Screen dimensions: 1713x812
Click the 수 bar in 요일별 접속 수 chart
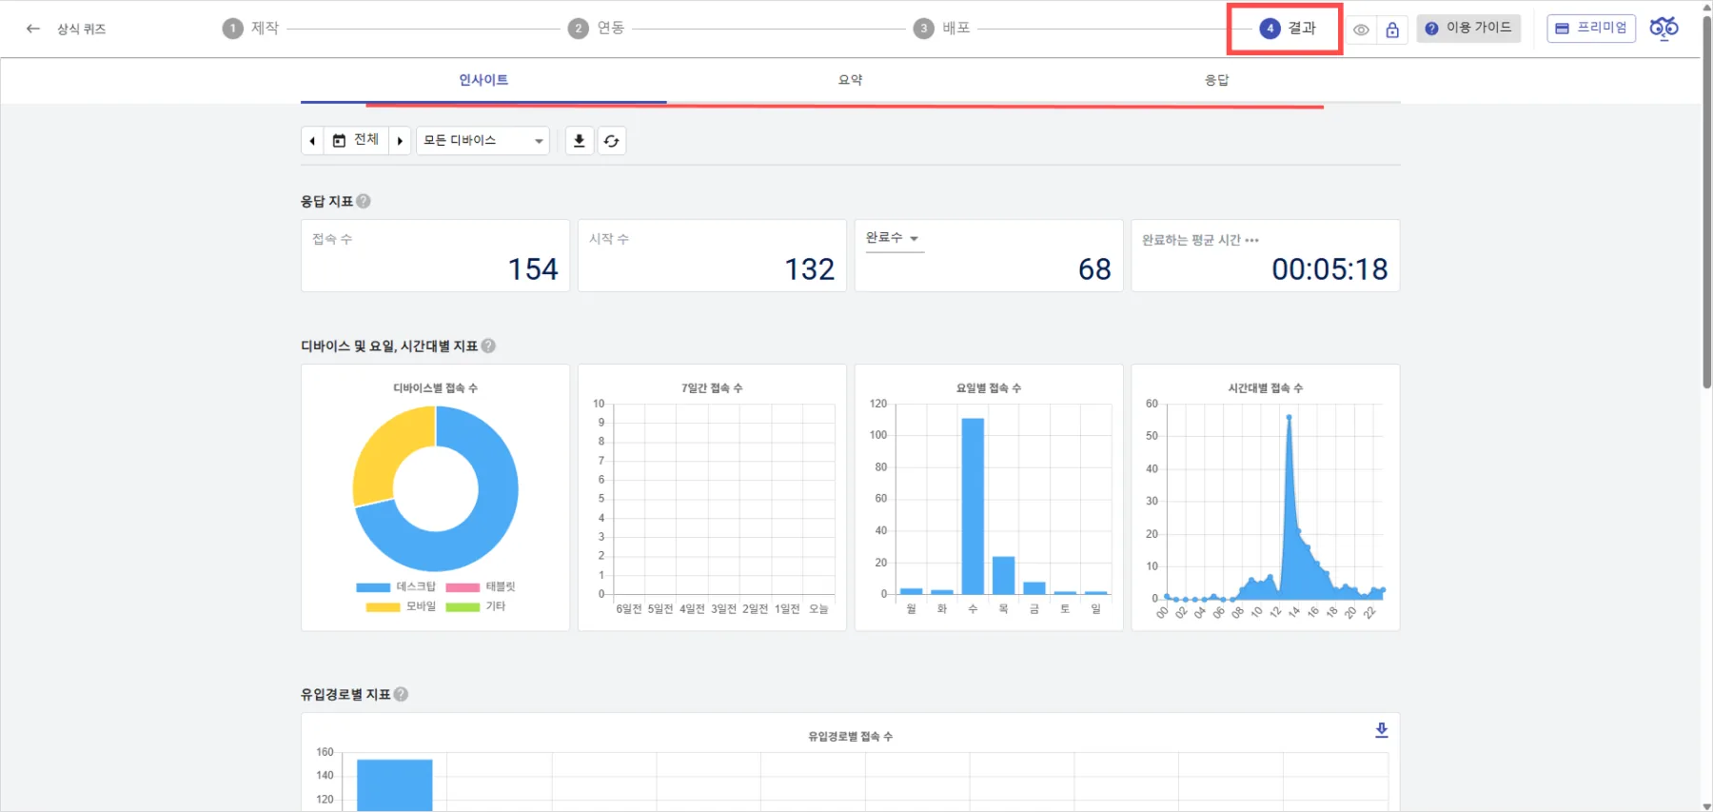973,506
